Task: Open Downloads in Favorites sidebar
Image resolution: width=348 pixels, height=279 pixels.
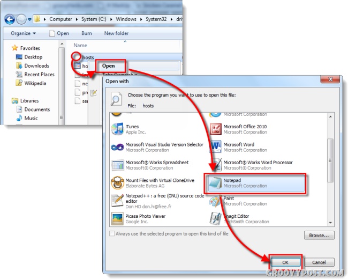Action: [x=33, y=65]
